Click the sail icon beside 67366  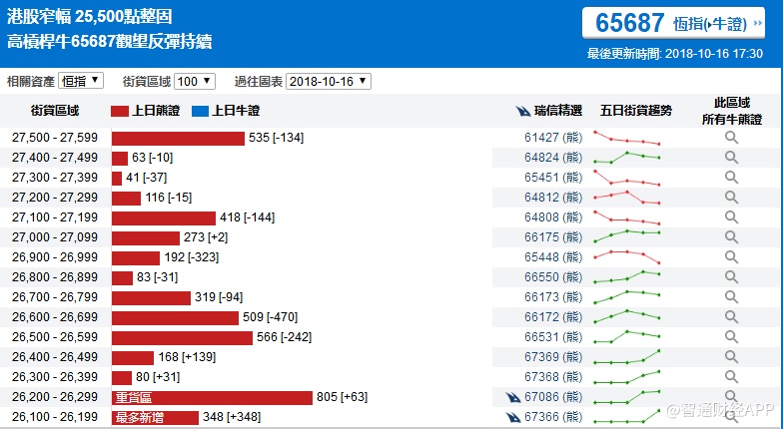513,417
